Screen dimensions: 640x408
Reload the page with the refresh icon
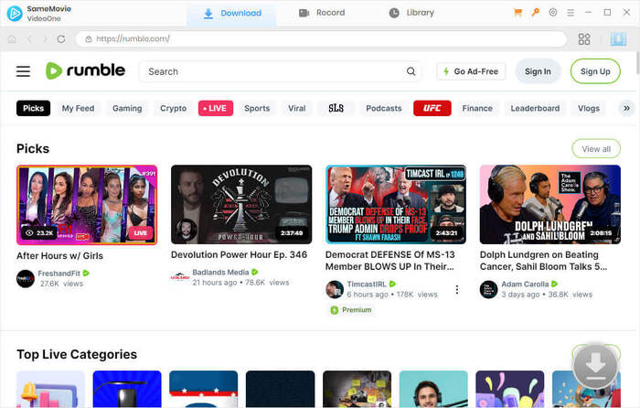[x=61, y=38]
